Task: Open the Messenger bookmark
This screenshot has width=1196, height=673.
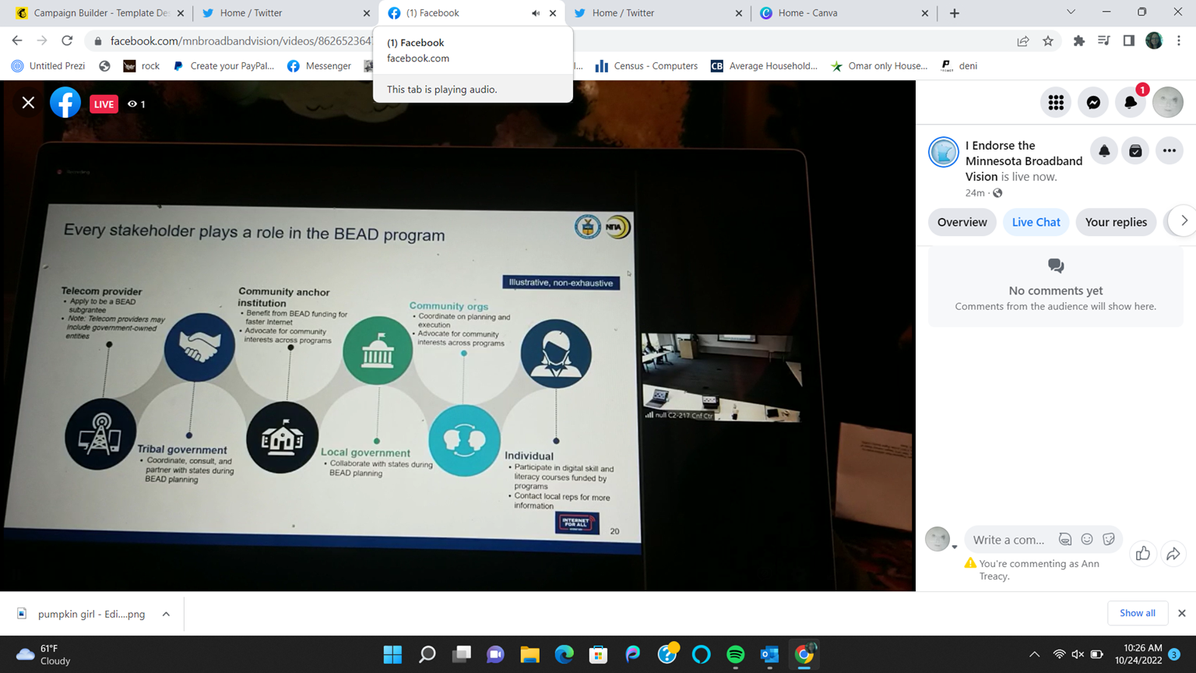Action: pyautogui.click(x=319, y=66)
